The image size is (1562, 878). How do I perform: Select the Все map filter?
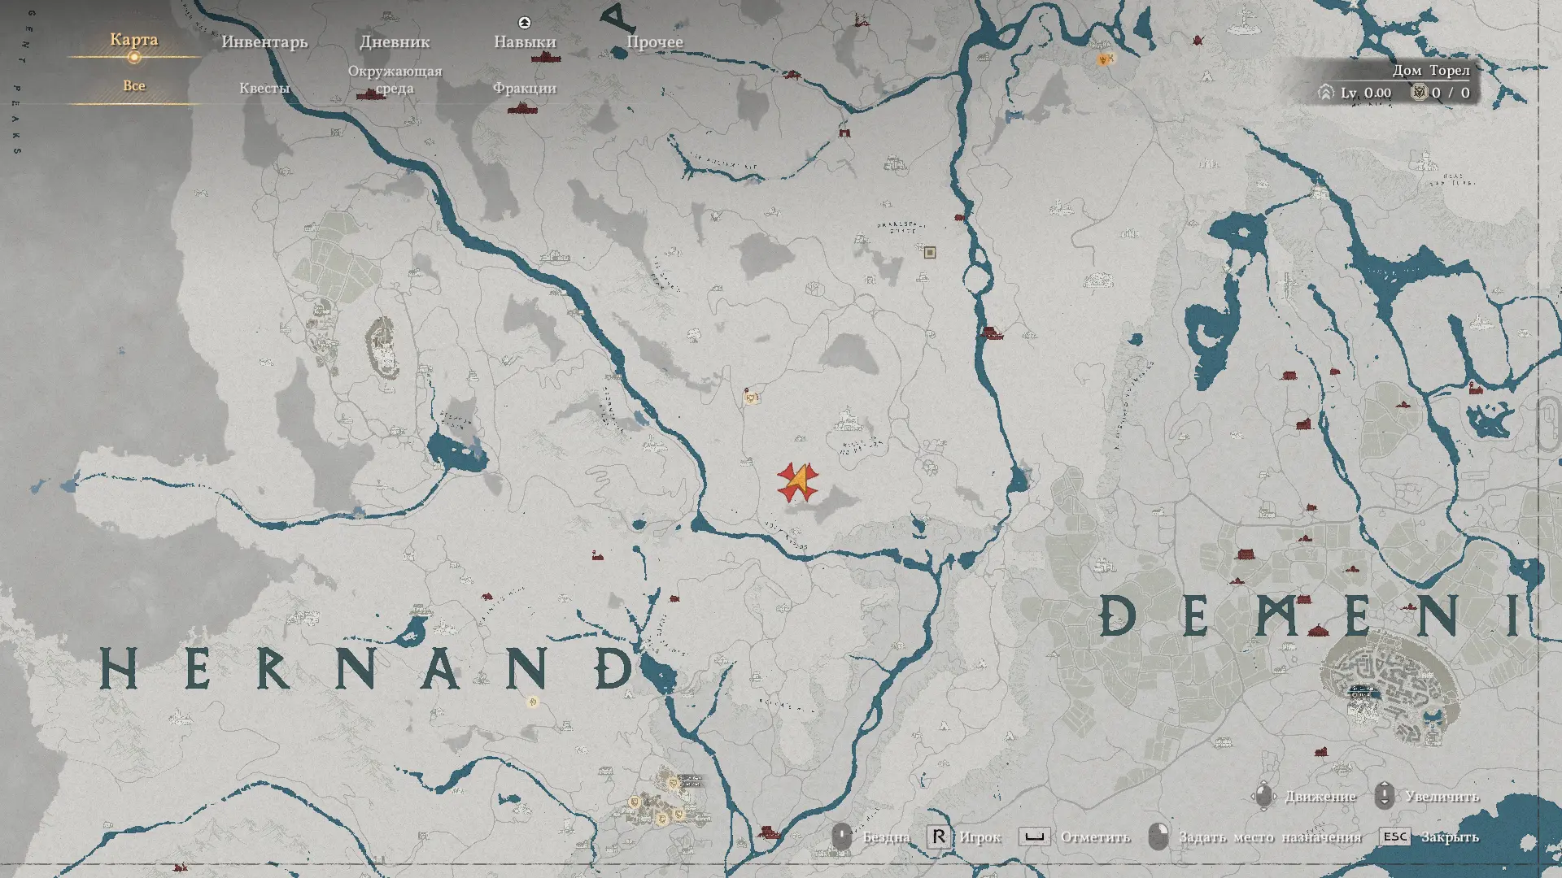(134, 86)
